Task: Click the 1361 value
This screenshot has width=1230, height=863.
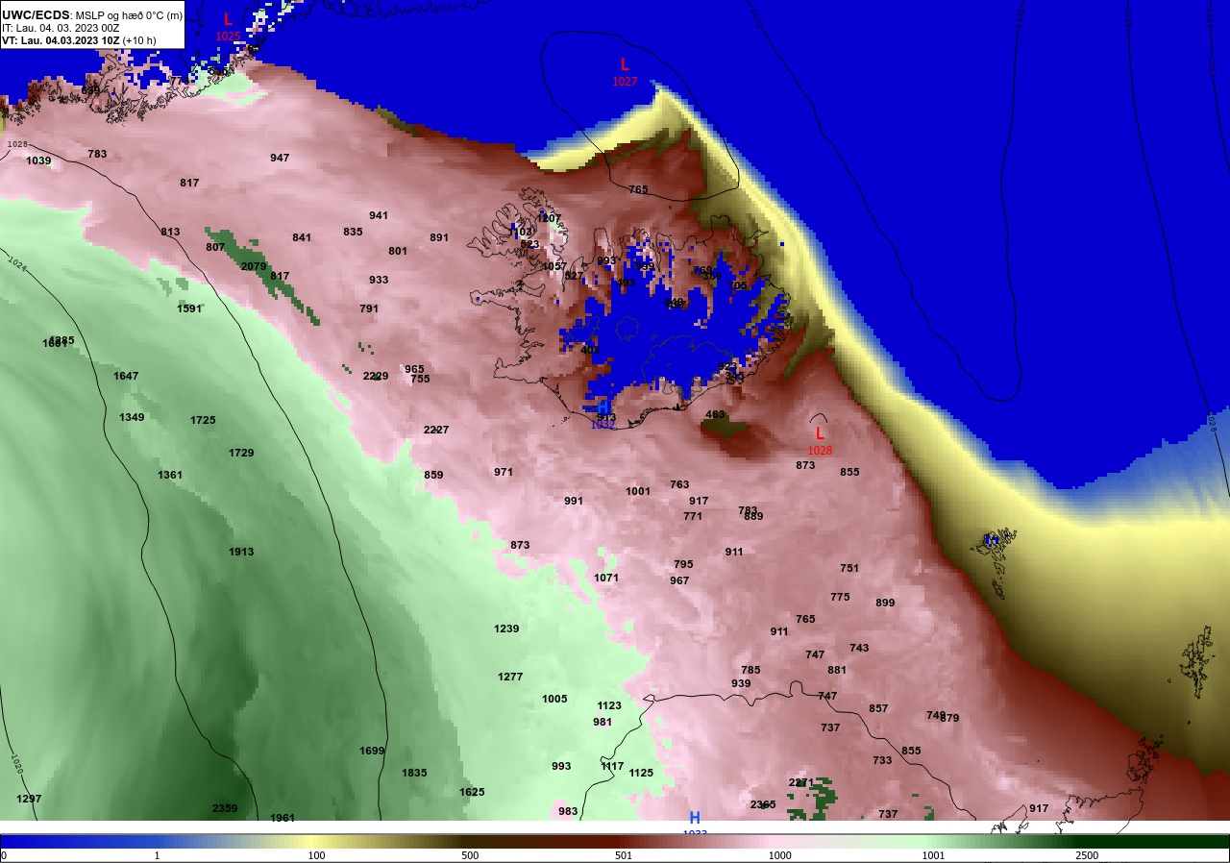Action: coord(170,475)
